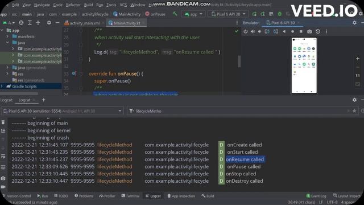Image resolution: width=364 pixels, height=205 pixels.
Task: Open the App Inspection tool window
Action: click(x=181, y=196)
